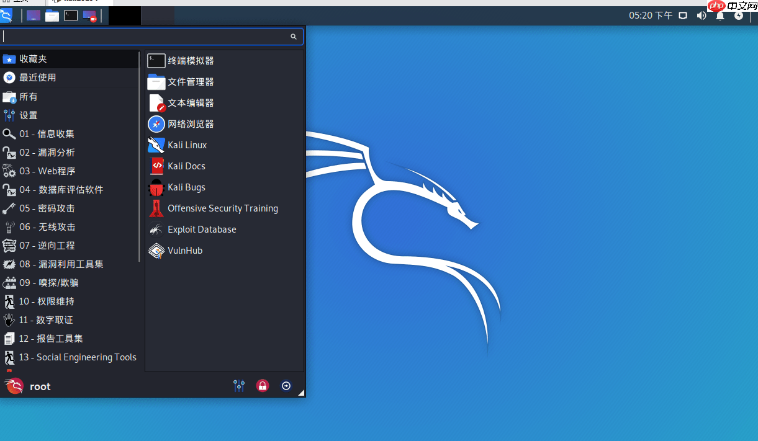Select 08 - 漏洞利用工具集 category

[x=70, y=264]
